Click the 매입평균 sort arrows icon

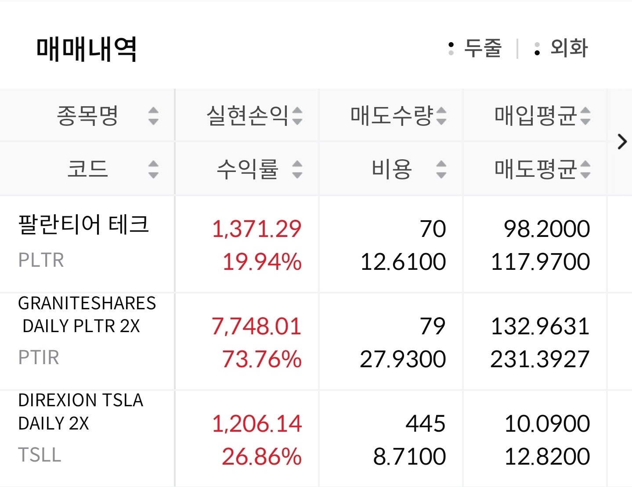[585, 116]
